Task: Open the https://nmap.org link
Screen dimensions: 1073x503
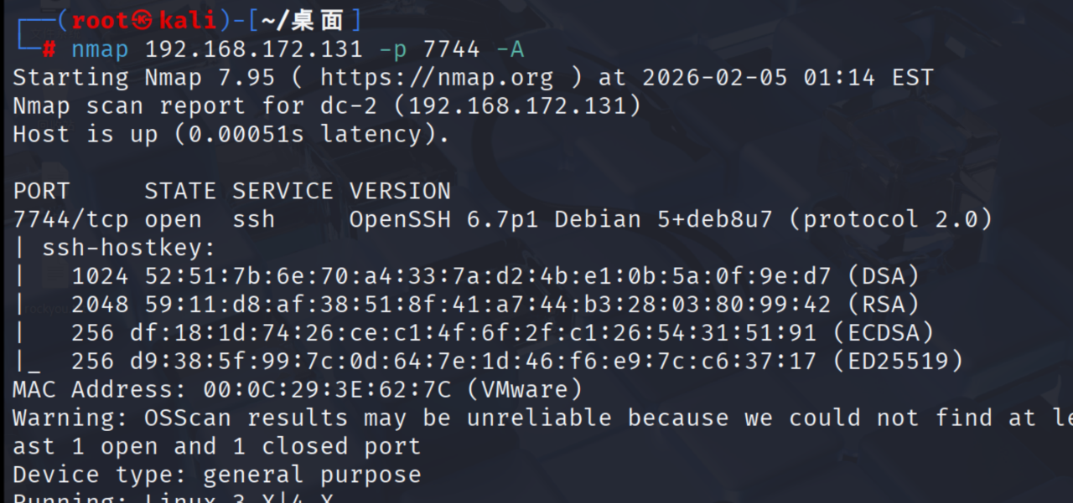Action: point(437,78)
